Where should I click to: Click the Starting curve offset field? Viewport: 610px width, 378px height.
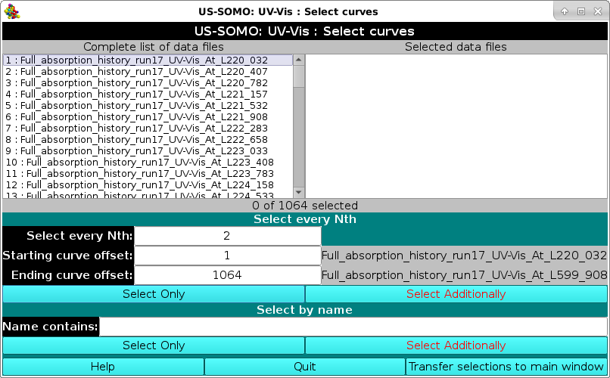pyautogui.click(x=228, y=256)
